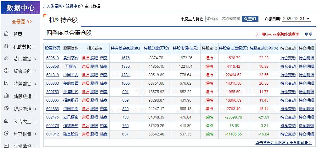The image size is (317, 148).
Task: Open stock code 300750 link
Action: (x=53, y=92)
